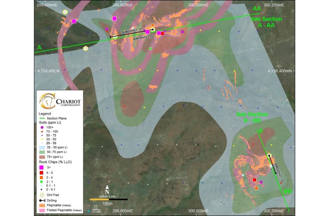This screenshot has width=329, height=216.
Task: Click the north arrow compass symbol
Action: [x=107, y=188]
